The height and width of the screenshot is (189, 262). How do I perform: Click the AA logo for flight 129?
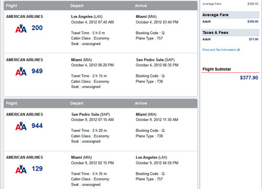pos(21,169)
